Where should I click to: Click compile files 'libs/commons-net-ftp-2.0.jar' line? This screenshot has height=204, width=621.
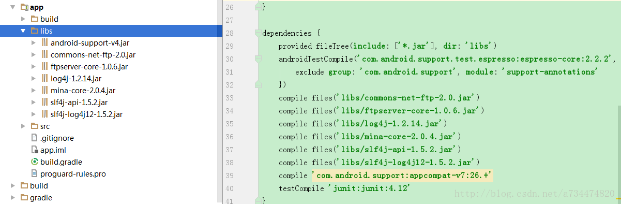[380, 97]
